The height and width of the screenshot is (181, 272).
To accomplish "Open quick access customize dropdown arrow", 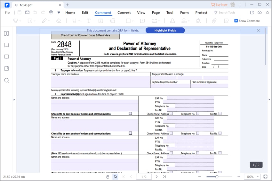I will [x=59, y=13].
